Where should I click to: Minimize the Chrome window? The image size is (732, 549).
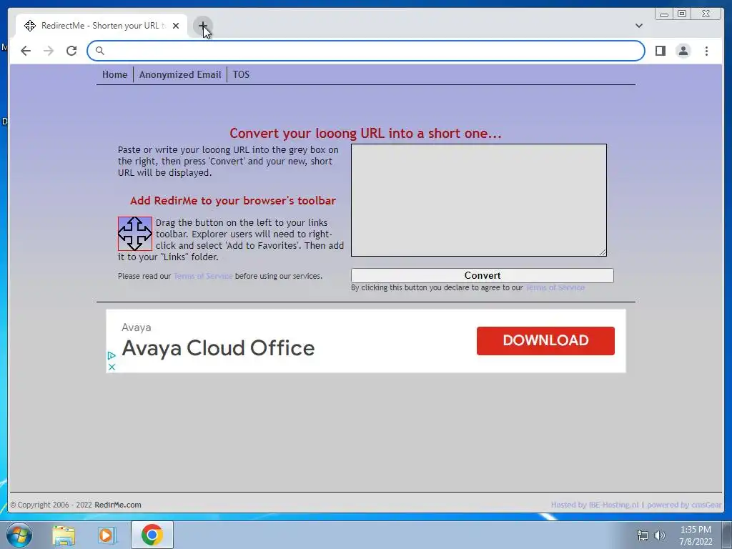pyautogui.click(x=664, y=14)
